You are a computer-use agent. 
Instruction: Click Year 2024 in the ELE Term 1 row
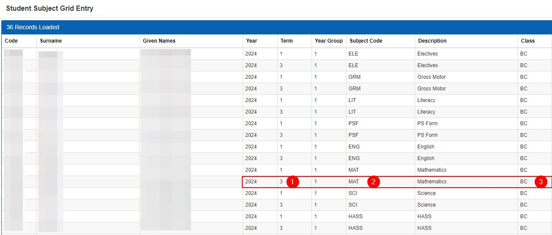(x=251, y=54)
